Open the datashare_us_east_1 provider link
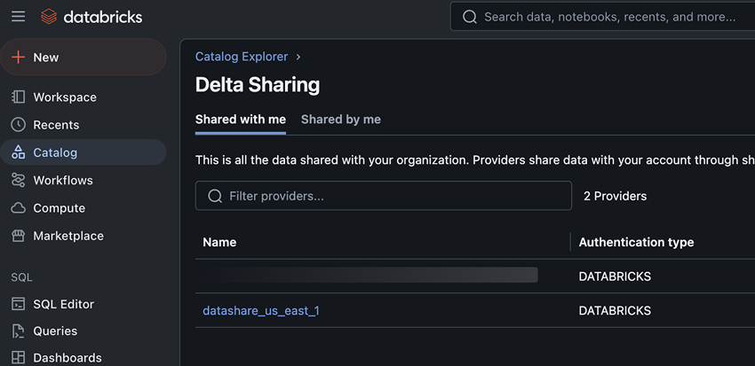Image resolution: width=755 pixels, height=366 pixels. [261, 311]
